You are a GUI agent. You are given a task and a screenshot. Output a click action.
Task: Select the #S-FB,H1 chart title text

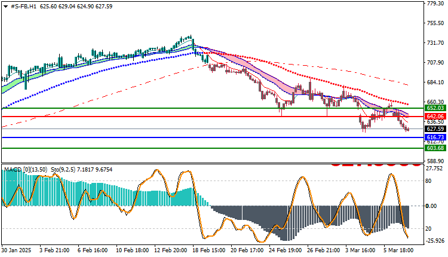point(24,7)
